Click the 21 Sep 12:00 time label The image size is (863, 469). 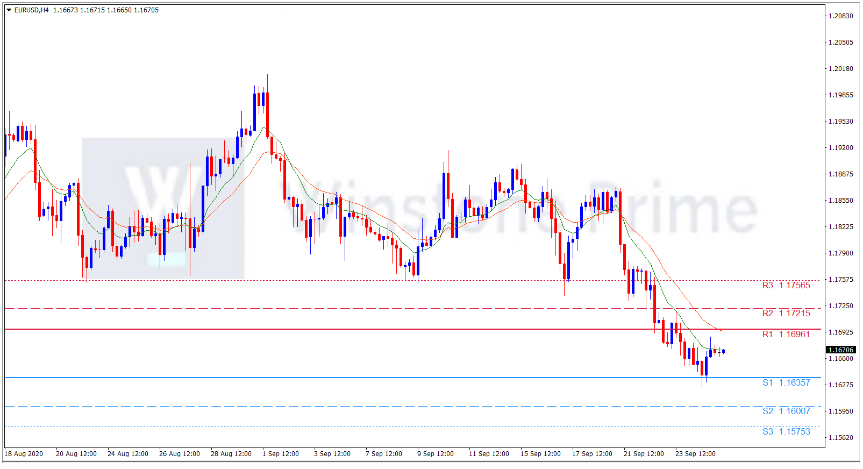pyautogui.click(x=644, y=453)
